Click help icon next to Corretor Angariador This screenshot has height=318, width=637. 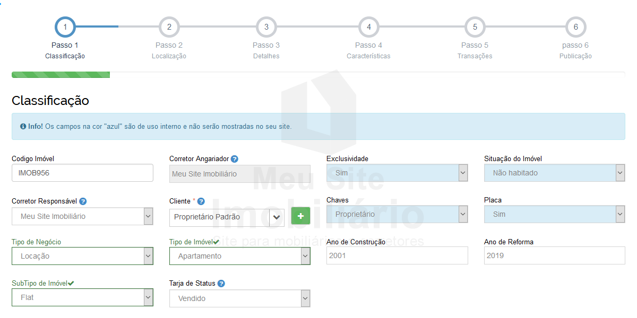click(234, 159)
